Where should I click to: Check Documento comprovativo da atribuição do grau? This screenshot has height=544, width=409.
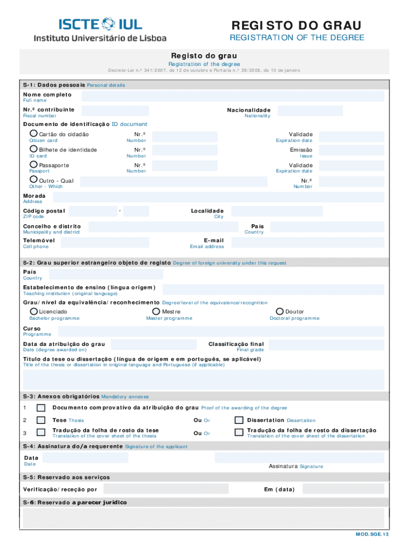coord(41,408)
